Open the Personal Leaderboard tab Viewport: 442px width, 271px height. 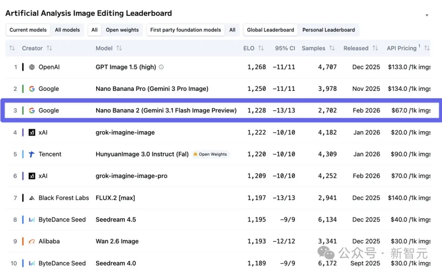(328, 30)
